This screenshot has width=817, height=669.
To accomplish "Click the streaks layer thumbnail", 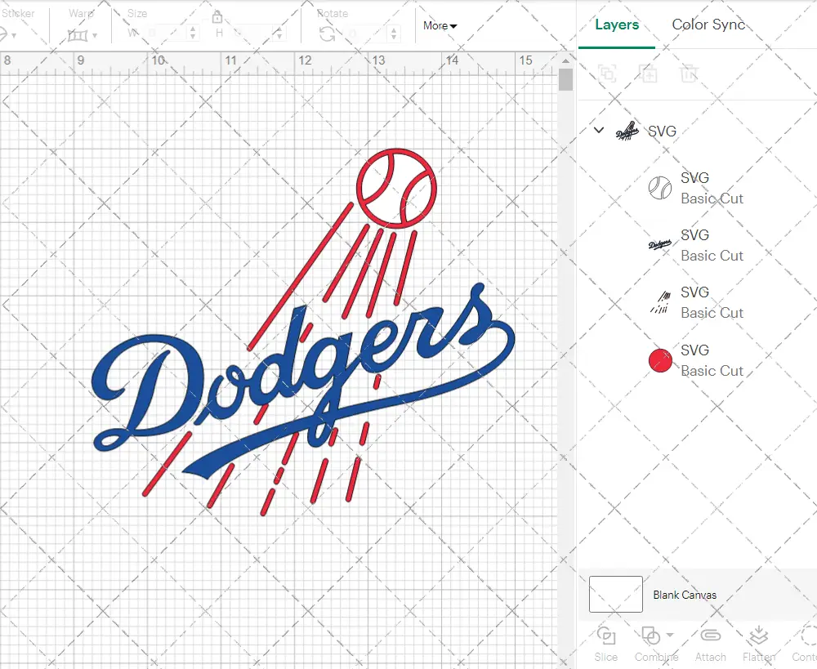I will [660, 303].
